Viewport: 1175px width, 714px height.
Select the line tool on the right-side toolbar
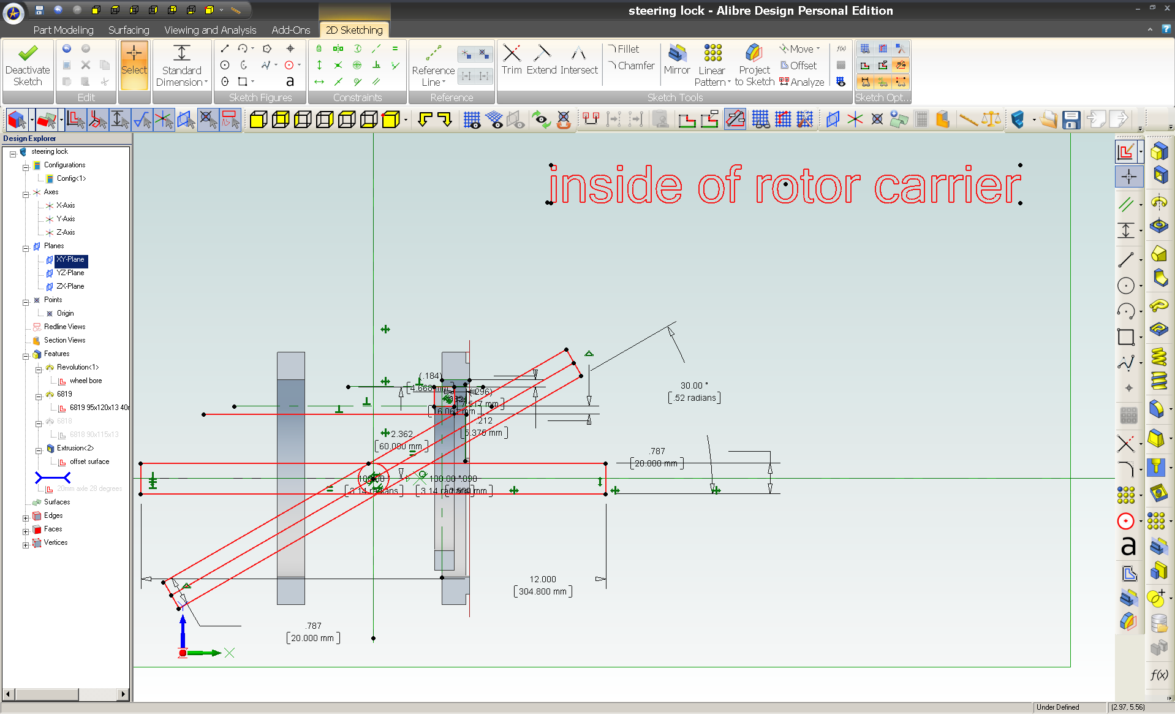coord(1126,260)
